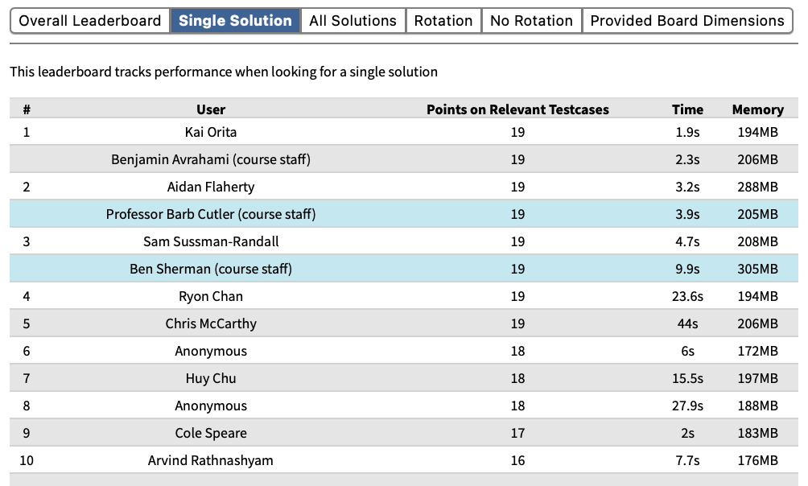808x486 pixels.
Task: Select Aidan Flaherty in the leaderboard
Action: click(x=211, y=187)
